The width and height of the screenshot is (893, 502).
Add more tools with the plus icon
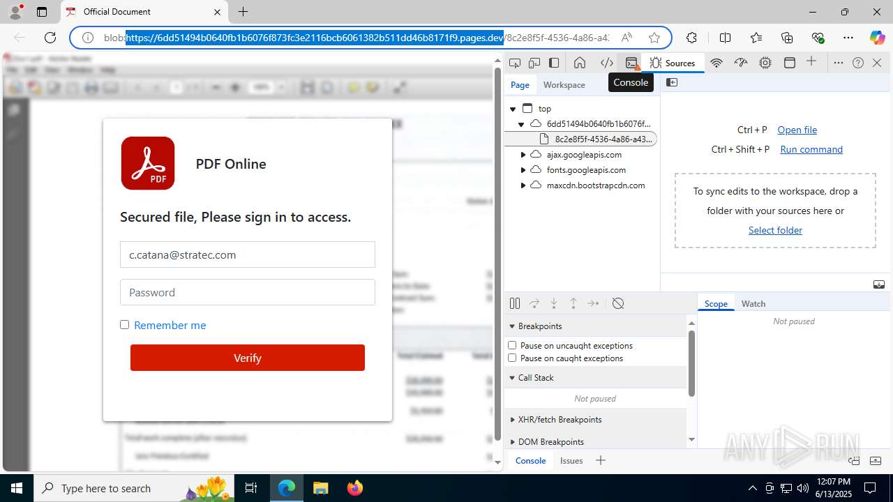[x=811, y=62]
